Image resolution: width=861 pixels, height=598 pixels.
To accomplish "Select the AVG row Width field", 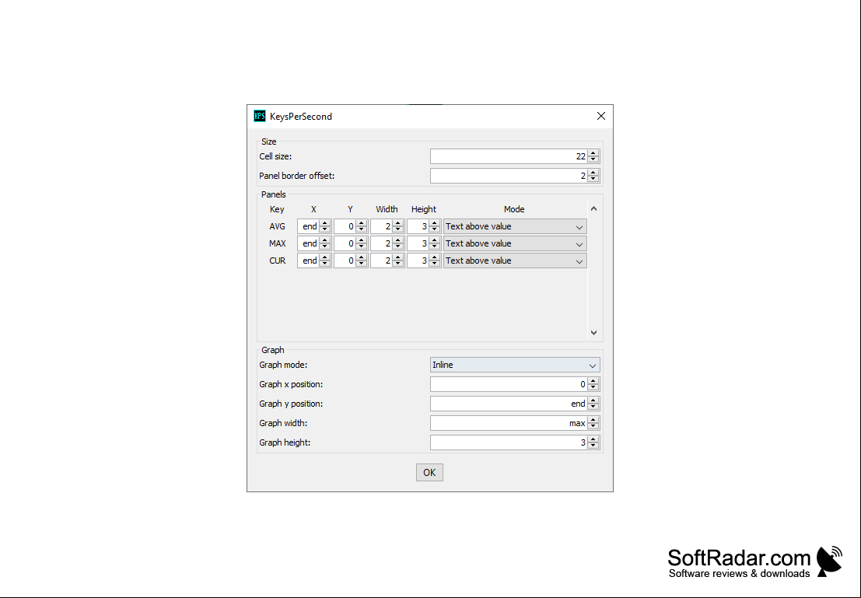I will tap(382, 226).
